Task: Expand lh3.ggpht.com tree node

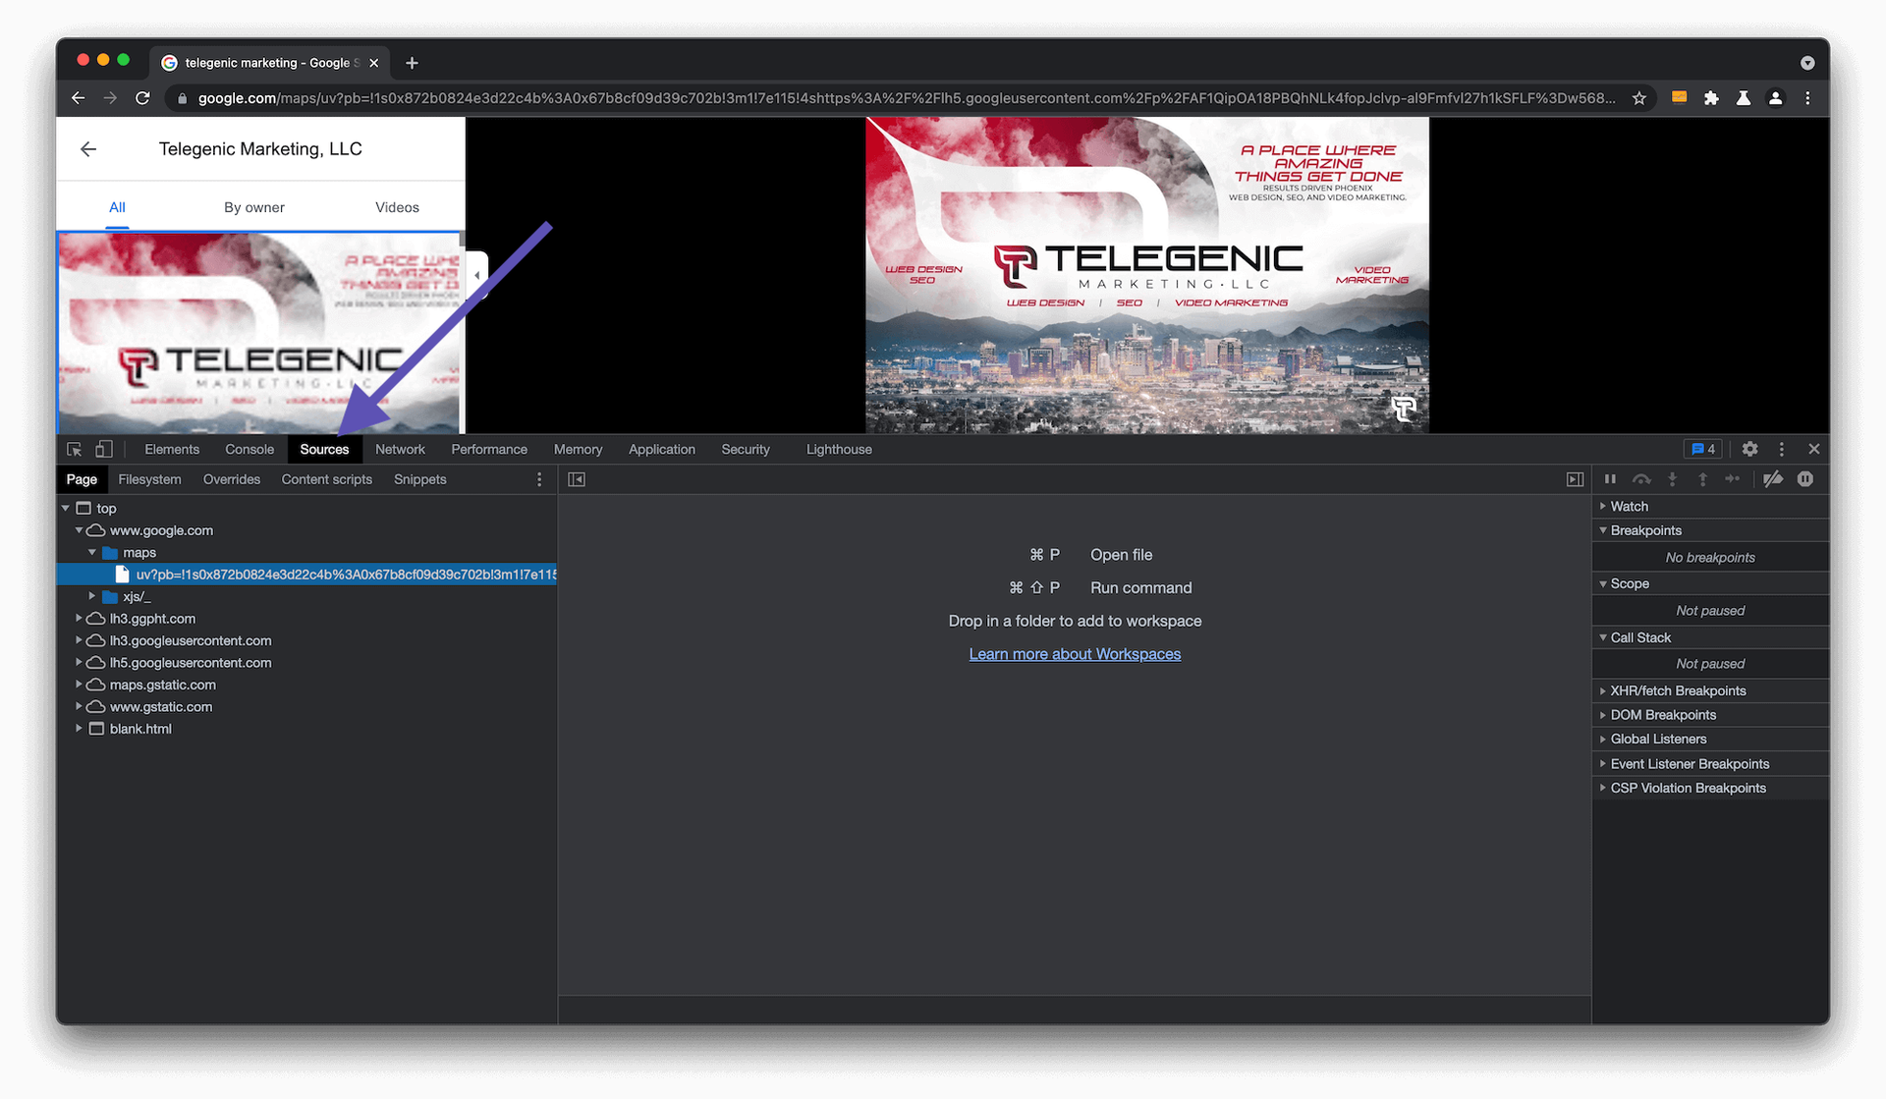Action: (79, 619)
